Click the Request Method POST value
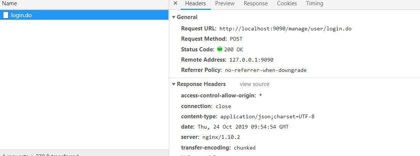This screenshot has width=420, height=156. pos(236,39)
